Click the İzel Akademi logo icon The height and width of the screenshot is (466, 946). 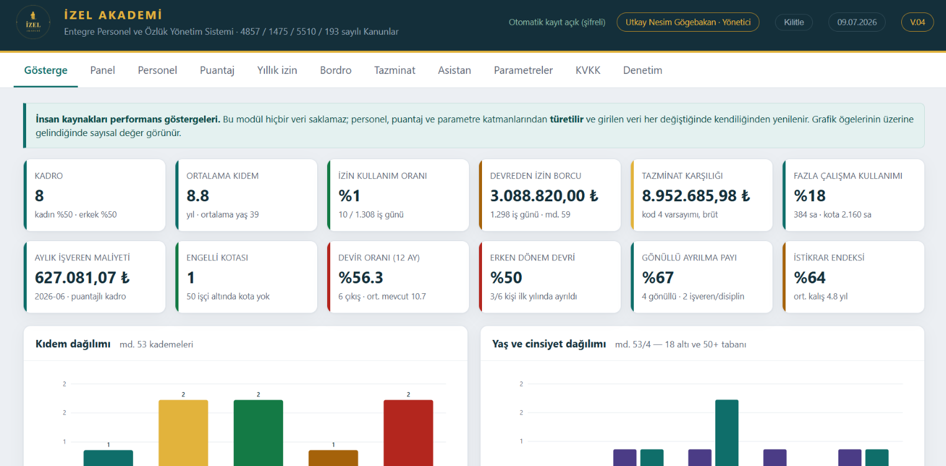34,22
